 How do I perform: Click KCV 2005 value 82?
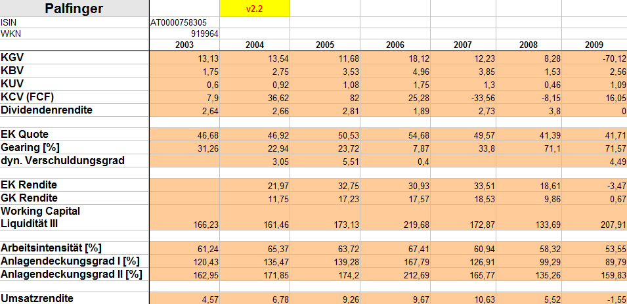pyautogui.click(x=325, y=98)
